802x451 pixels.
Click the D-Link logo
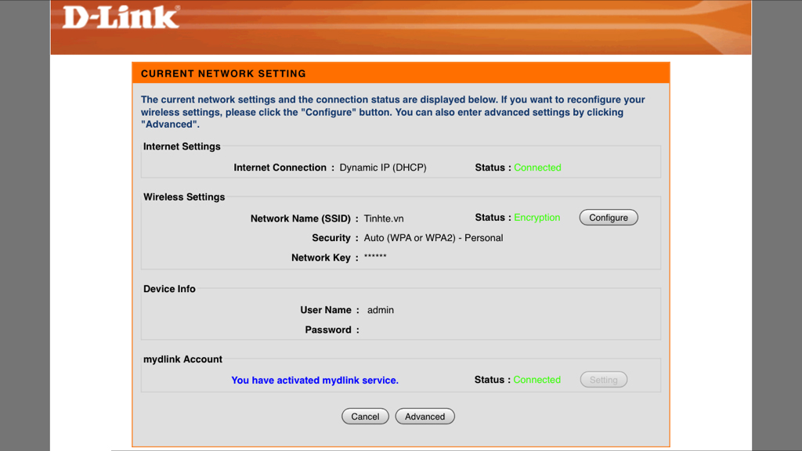[121, 18]
